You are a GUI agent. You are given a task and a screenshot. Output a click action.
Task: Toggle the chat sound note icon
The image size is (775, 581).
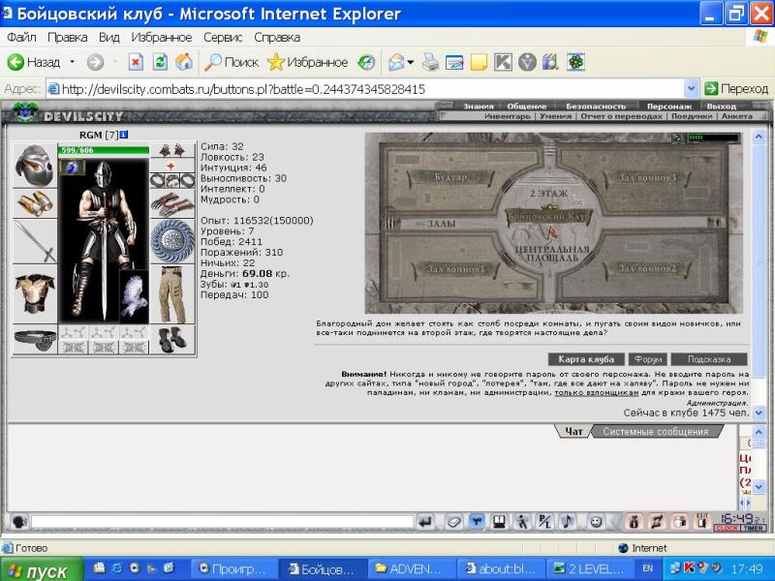pos(568,521)
